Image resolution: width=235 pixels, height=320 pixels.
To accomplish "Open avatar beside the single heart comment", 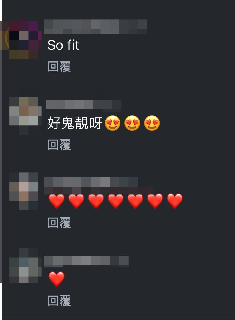I will pos(25,266).
